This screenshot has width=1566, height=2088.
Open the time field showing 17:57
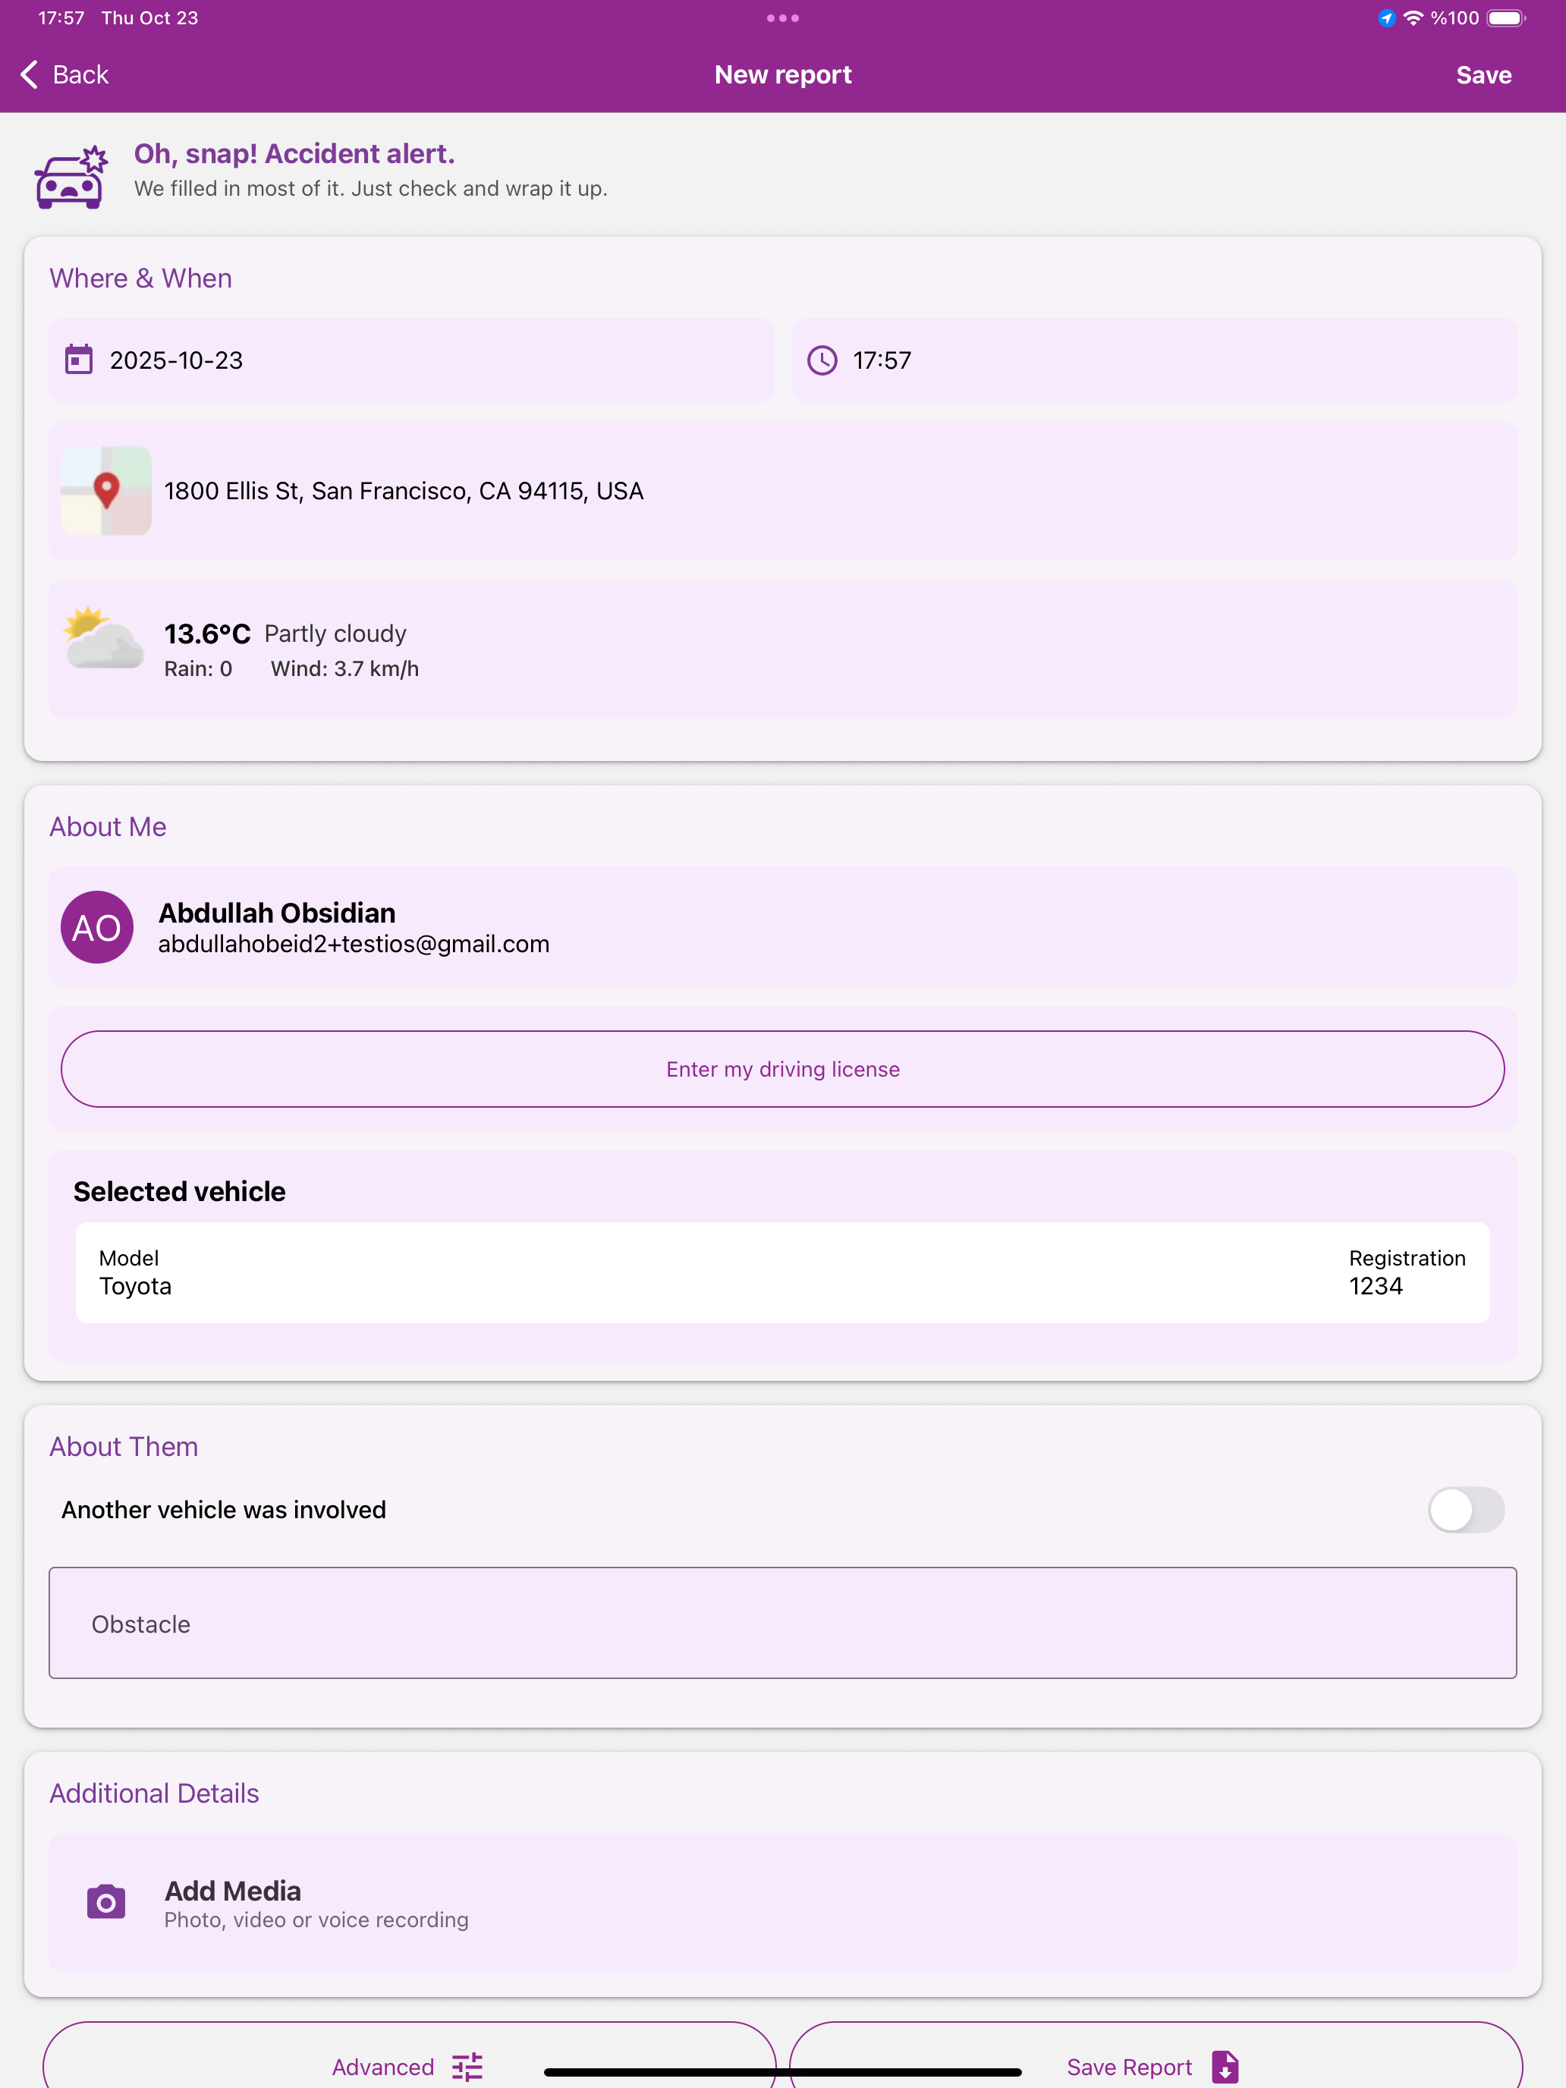pyautogui.click(x=1155, y=360)
